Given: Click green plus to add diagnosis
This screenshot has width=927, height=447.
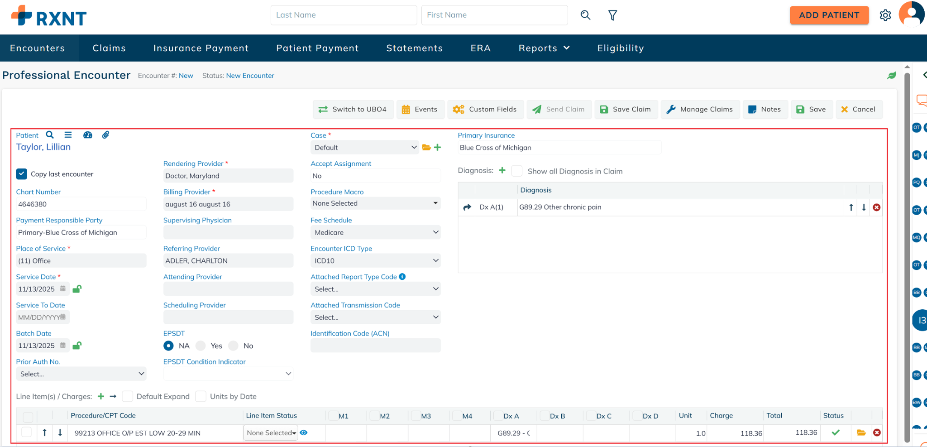Looking at the screenshot, I should pos(502,170).
